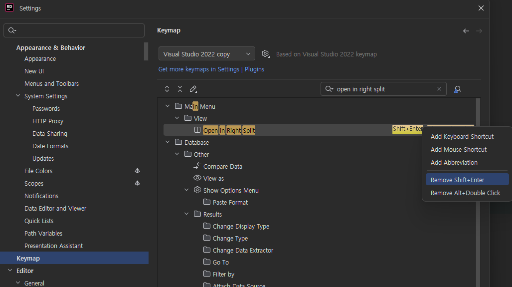
Task: Click the Collapse All icon in keymap toolbar
Action: 180,89
